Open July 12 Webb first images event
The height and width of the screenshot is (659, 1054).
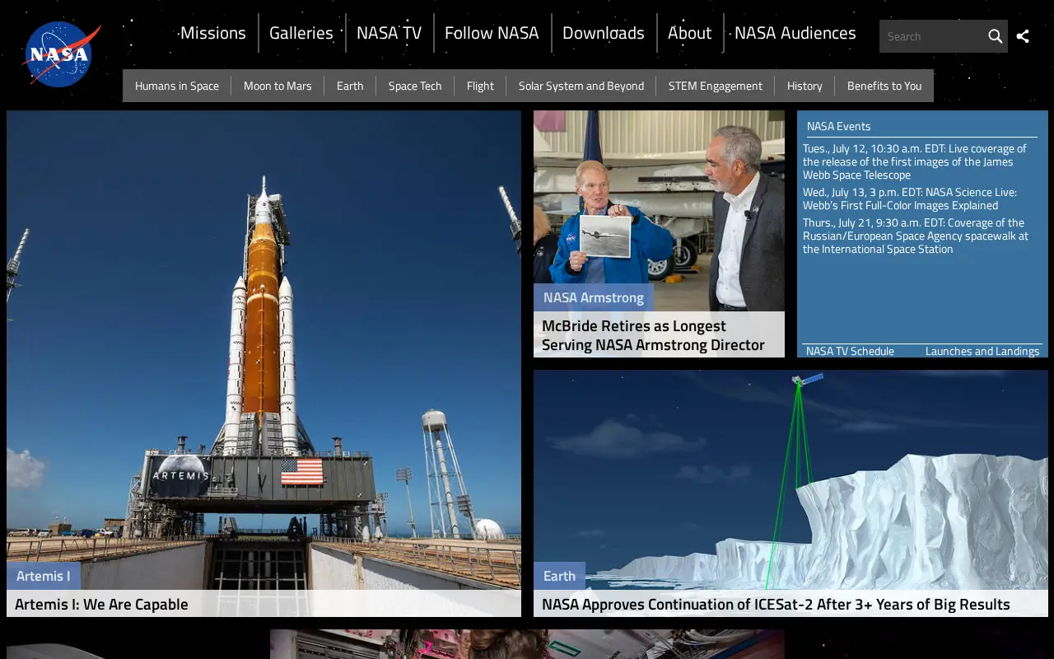[x=915, y=161]
